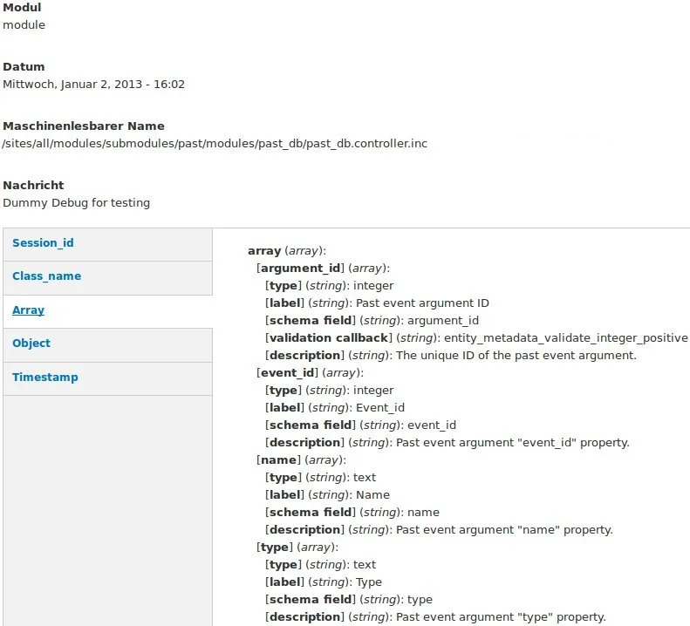Click the top-level array (array) entry
The width and height of the screenshot is (690, 626).
pos(287,251)
